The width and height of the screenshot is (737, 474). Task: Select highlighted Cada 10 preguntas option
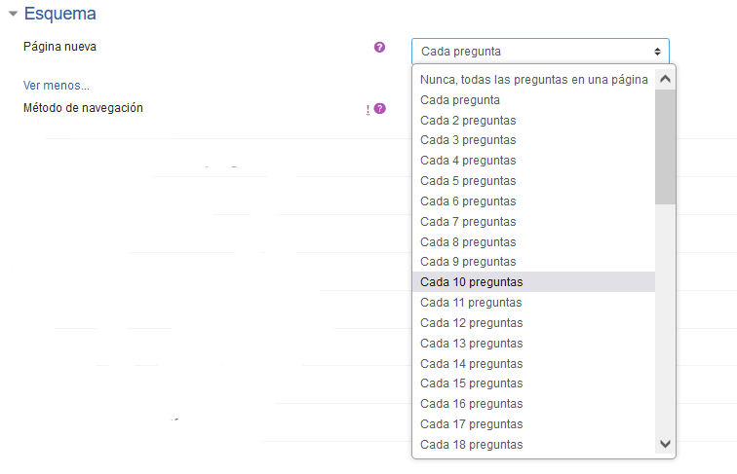pyautogui.click(x=533, y=282)
